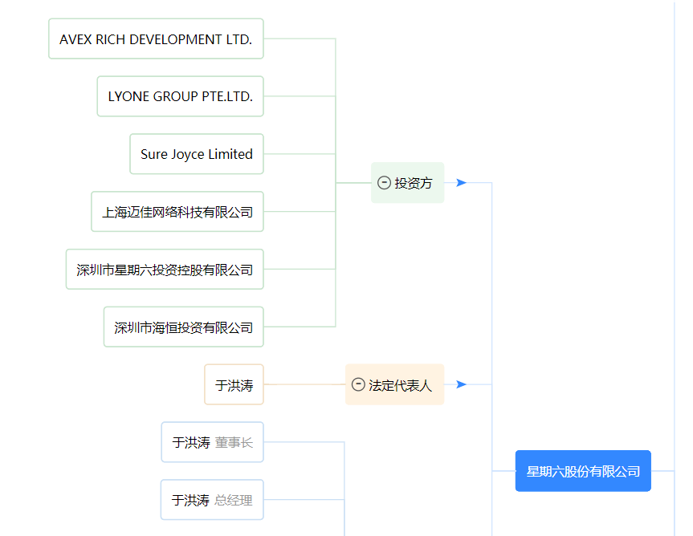The width and height of the screenshot is (693, 536).
Task: Collapse the 法定代表人 branch using the minus icon
Action: coord(358,384)
